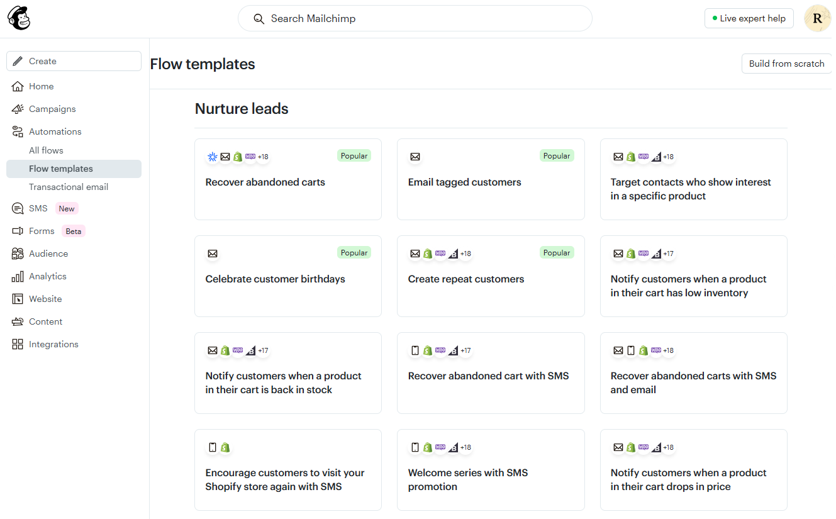The height and width of the screenshot is (519, 836).
Task: Click the WooCommerce icon on Create repeat customers card
Action: pos(440,254)
